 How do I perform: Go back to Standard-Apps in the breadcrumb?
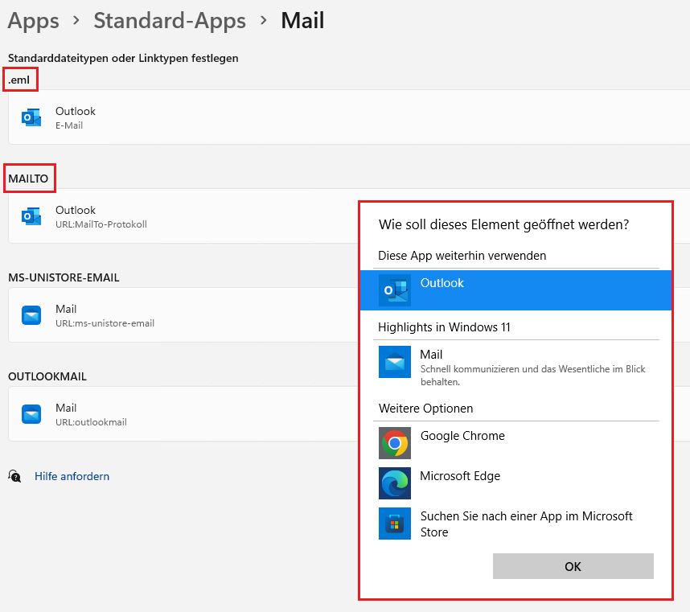[170, 21]
